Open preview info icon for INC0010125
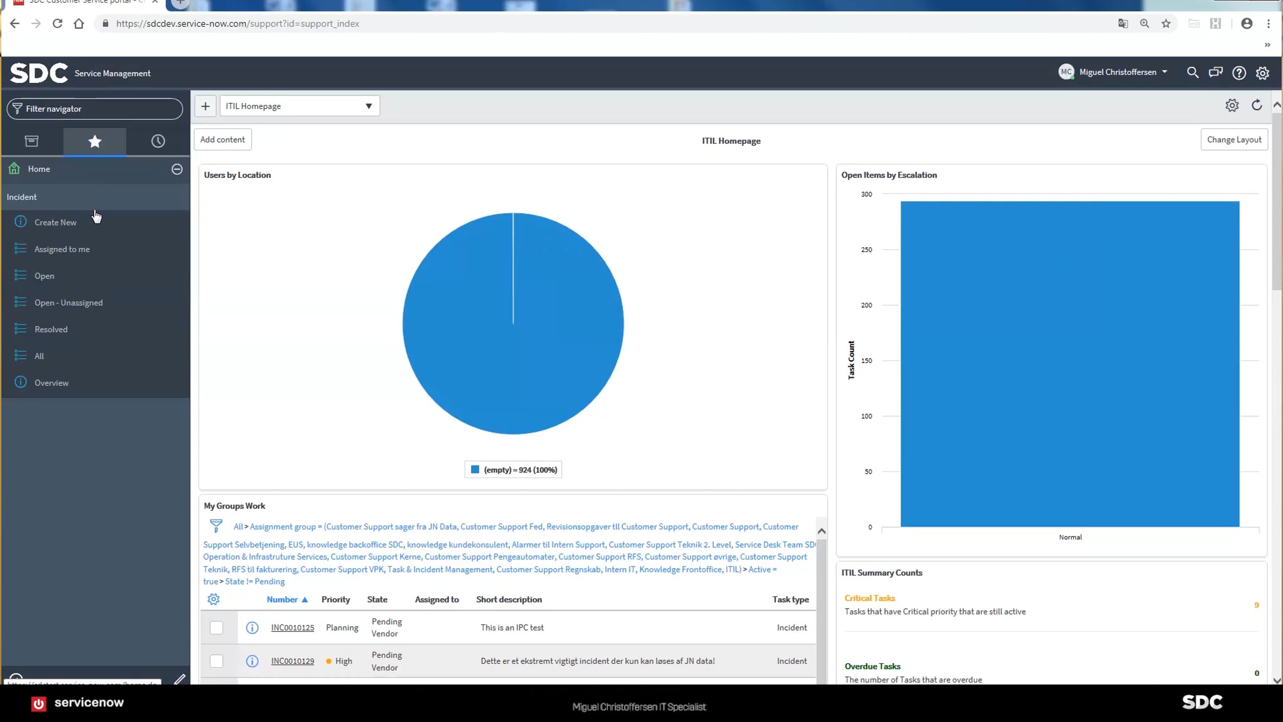 pyautogui.click(x=252, y=627)
